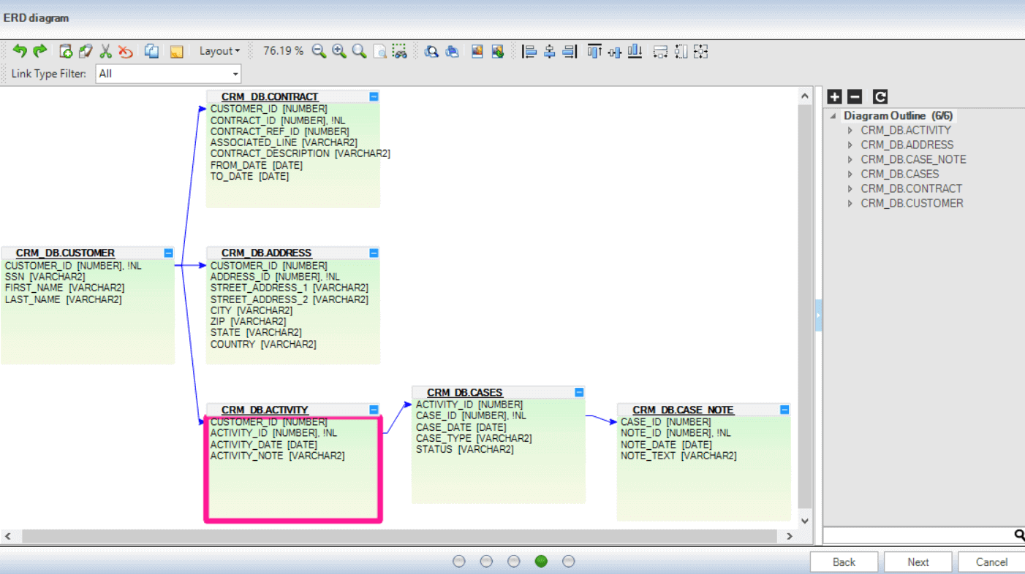Open the Layout dropdown menu
Screen dimensions: 1025x574
219,51
